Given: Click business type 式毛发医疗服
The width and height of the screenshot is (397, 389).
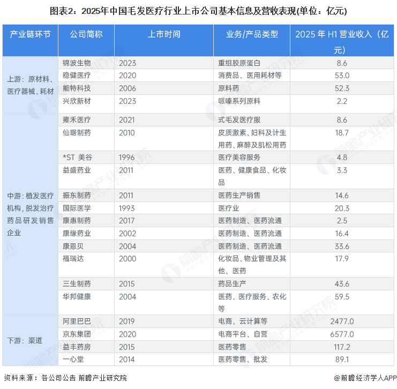Looking at the screenshot, I should [239, 120].
